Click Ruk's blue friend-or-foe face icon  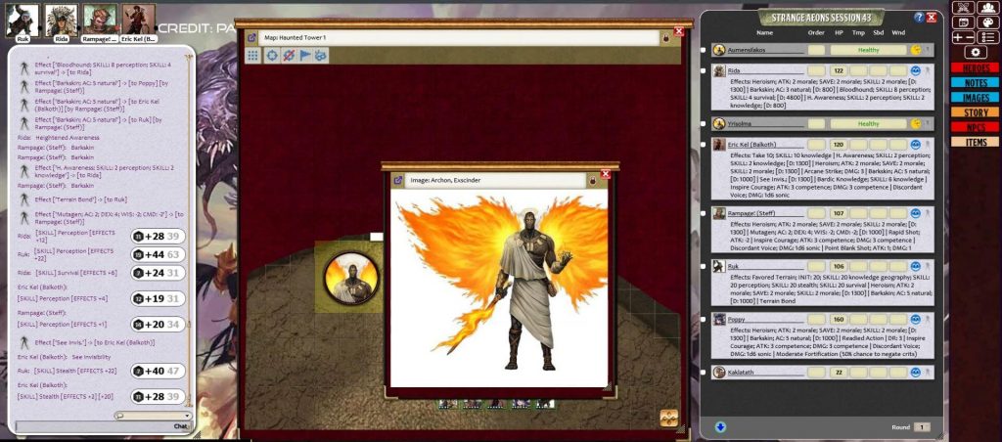(x=915, y=266)
